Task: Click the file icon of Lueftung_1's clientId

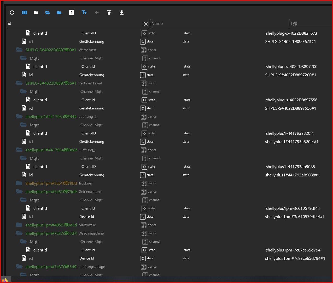Action: (x=28, y=166)
